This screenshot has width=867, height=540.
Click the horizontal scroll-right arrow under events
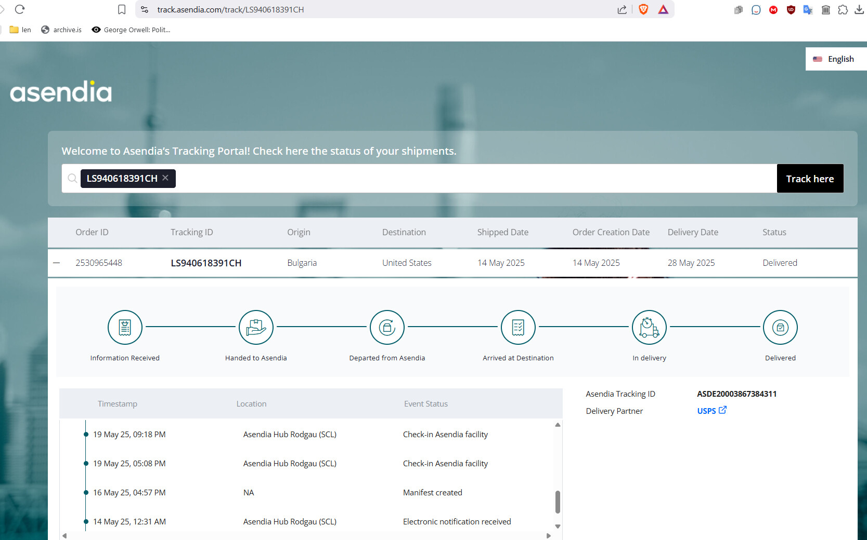pos(549,536)
